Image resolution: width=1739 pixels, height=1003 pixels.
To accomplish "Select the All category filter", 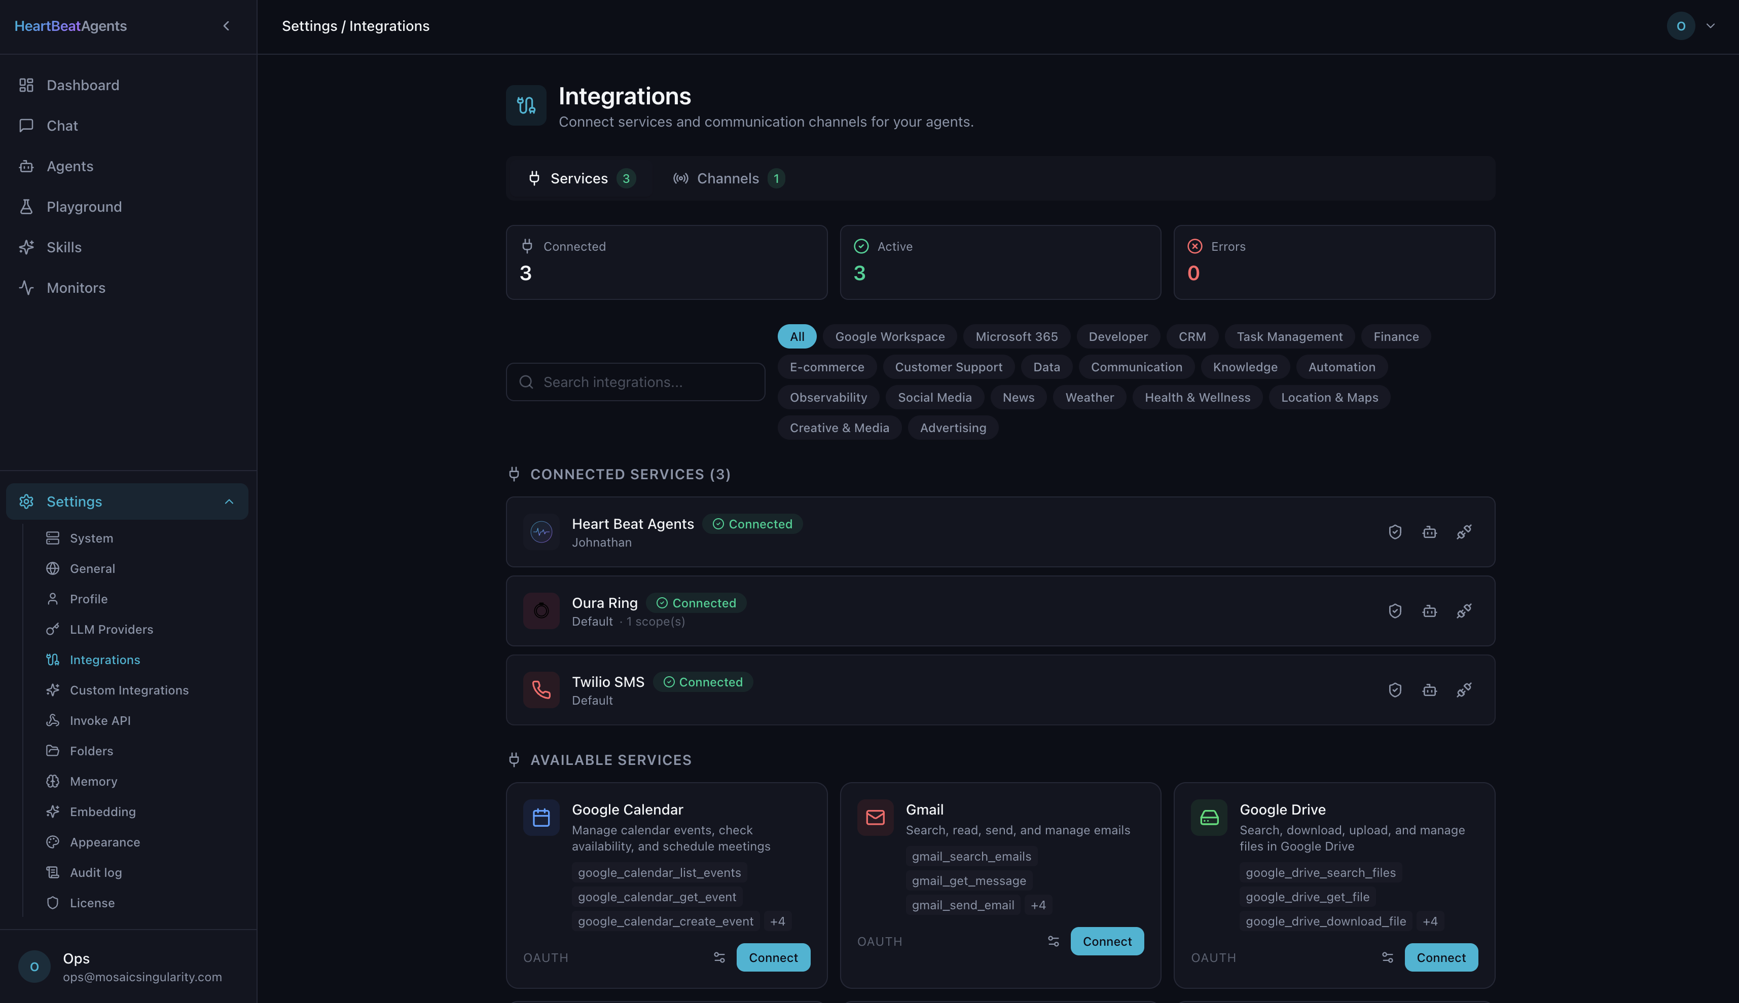I will (797, 337).
